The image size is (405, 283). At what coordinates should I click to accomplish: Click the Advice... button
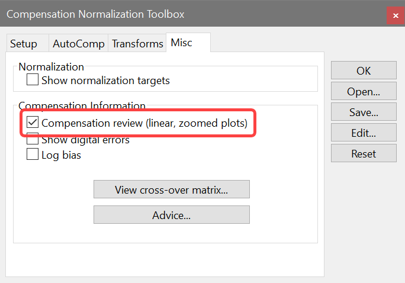coord(171,215)
